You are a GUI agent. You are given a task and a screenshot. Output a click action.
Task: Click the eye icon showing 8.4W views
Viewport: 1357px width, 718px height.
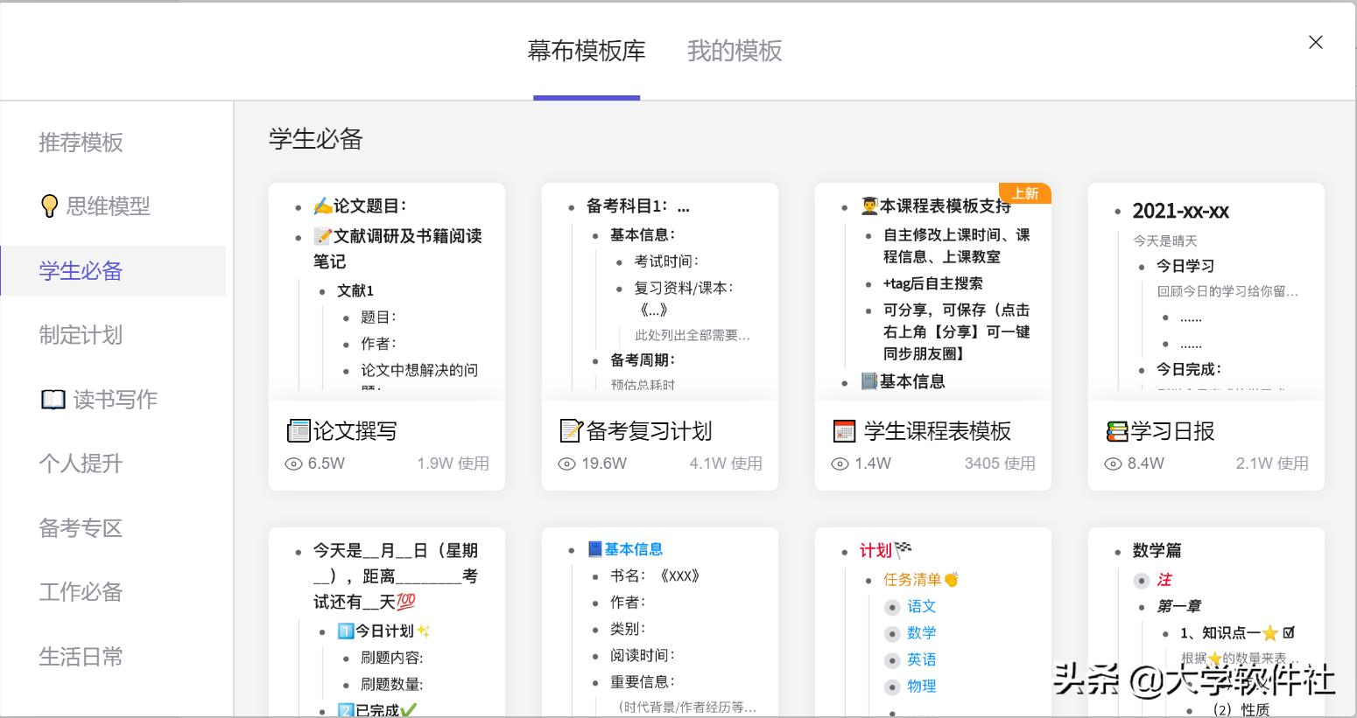coord(1113,464)
